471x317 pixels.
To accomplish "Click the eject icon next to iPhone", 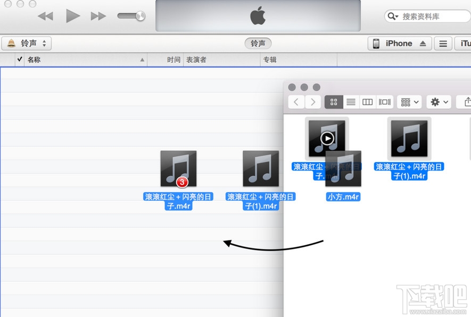I will coord(422,43).
